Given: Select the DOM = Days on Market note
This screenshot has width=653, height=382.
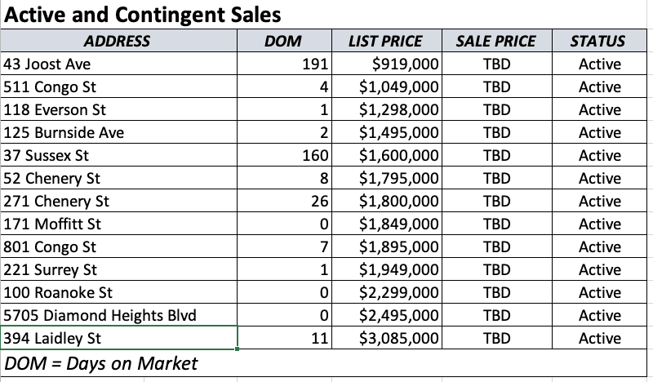Looking at the screenshot, I should point(100,363).
